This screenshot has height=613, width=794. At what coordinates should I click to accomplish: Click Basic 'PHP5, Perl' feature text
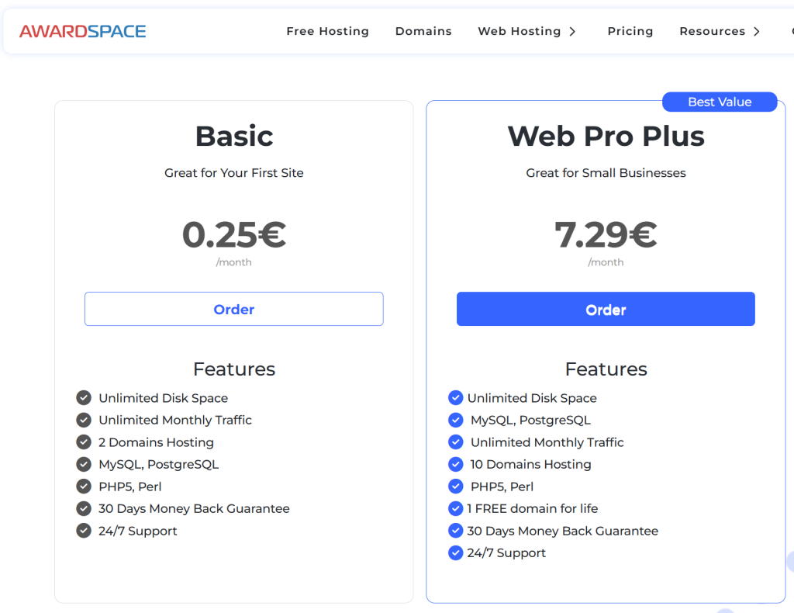coord(130,487)
